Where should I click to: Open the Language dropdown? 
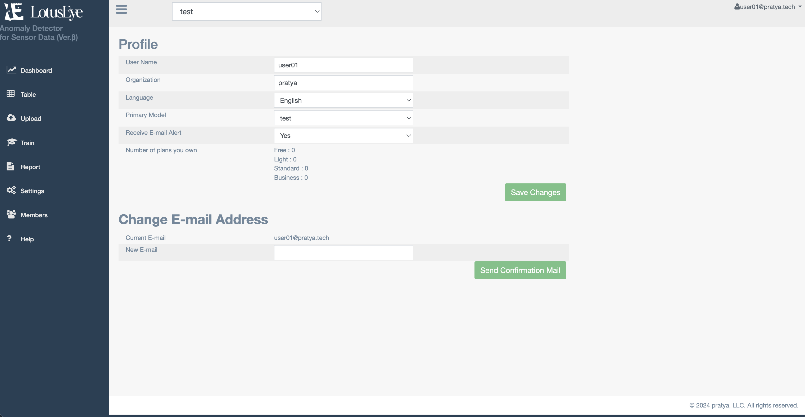coord(343,100)
